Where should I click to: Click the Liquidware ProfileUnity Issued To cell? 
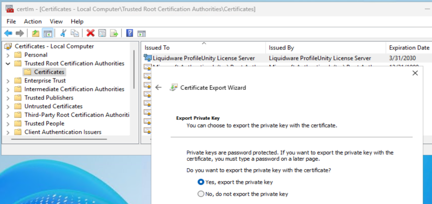pyautogui.click(x=204, y=58)
